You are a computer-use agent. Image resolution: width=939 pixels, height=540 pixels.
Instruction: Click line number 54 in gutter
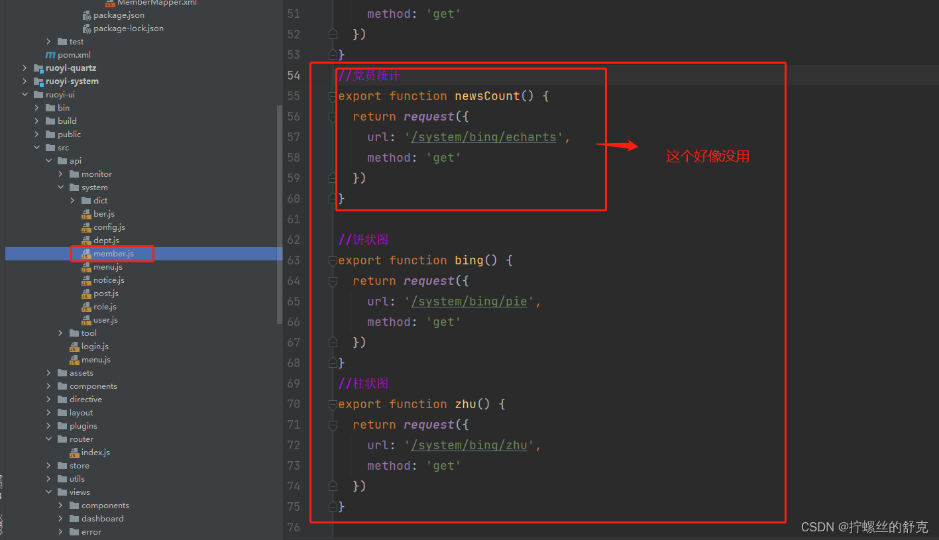coord(294,76)
